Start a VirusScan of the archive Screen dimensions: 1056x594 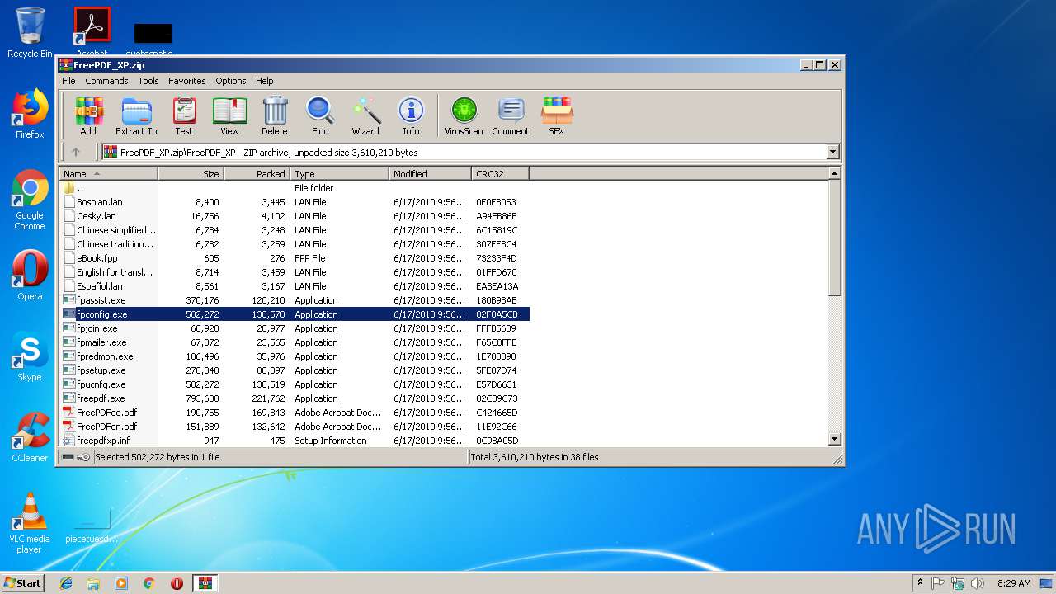pyautogui.click(x=464, y=115)
